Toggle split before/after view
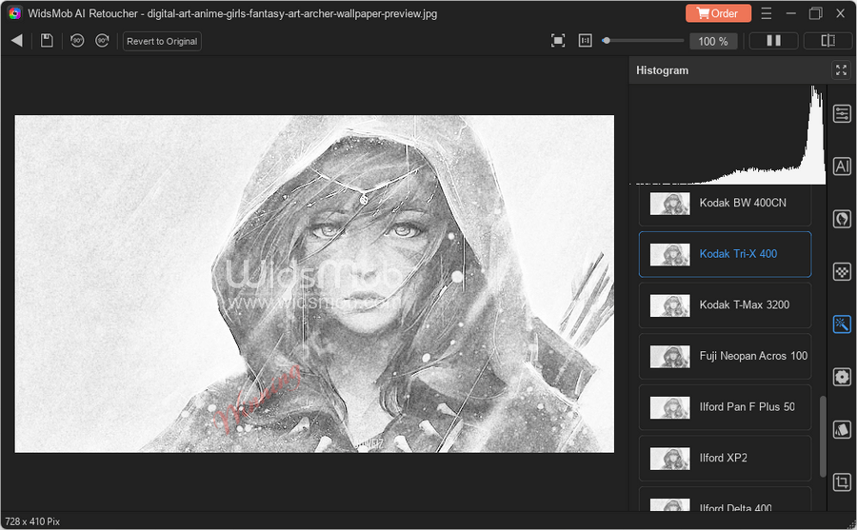Screen dimensions: 857x530 tap(828, 40)
